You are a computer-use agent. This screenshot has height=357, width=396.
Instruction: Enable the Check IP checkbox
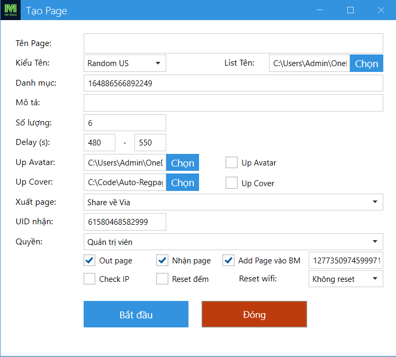pyautogui.click(x=89, y=279)
